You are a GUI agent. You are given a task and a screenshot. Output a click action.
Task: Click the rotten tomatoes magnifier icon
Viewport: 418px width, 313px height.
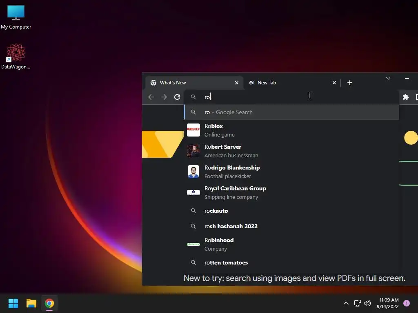[193, 262]
